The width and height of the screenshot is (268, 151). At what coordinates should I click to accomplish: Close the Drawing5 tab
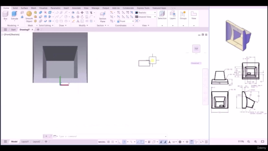(x=32, y=30)
